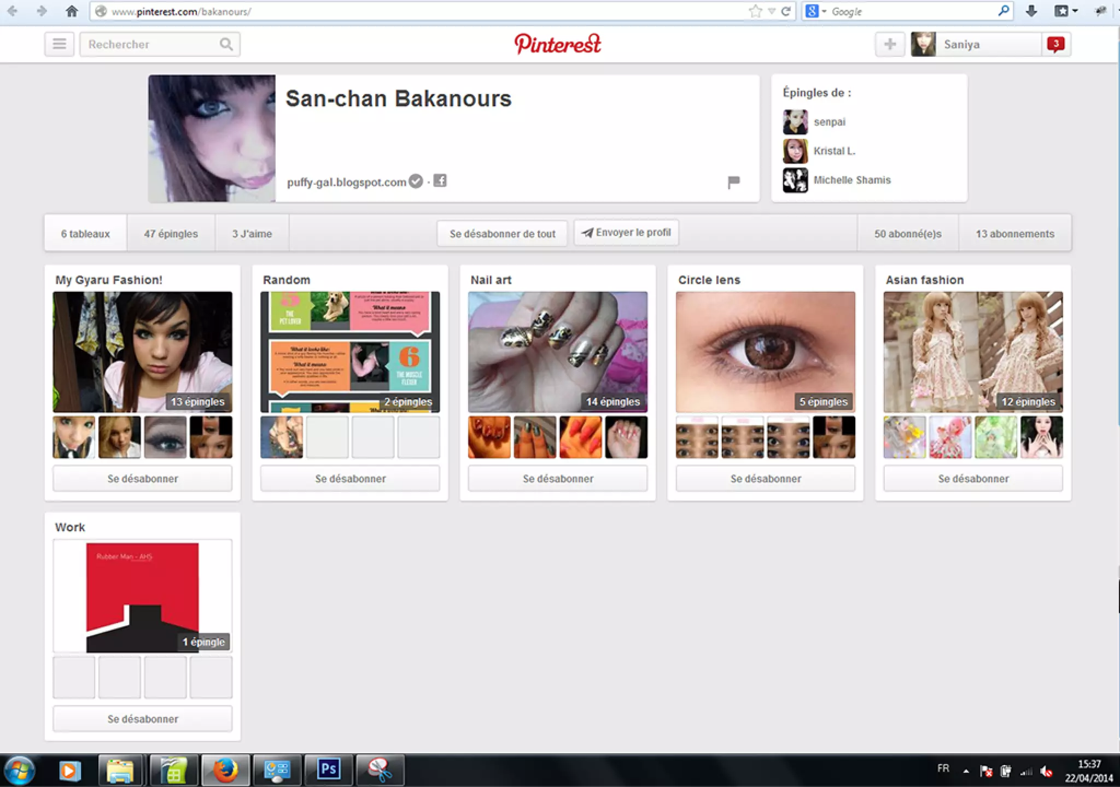Click Se désabonner de tout button

coord(502,234)
